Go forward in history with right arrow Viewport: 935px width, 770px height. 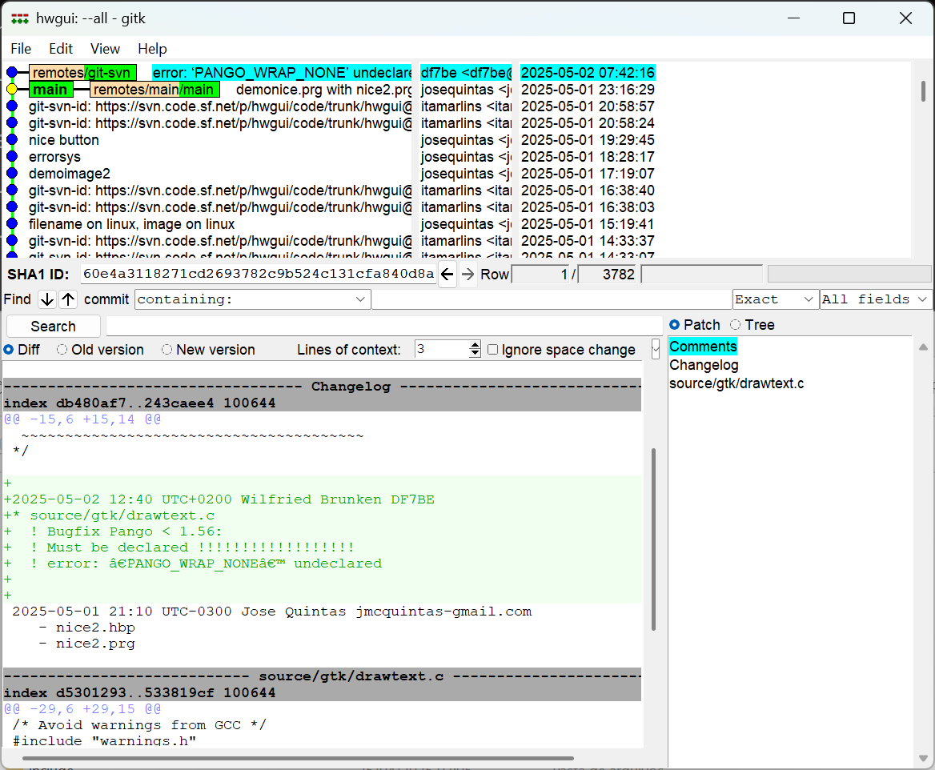click(x=468, y=275)
